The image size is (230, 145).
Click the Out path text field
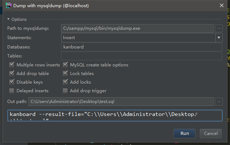(121, 102)
